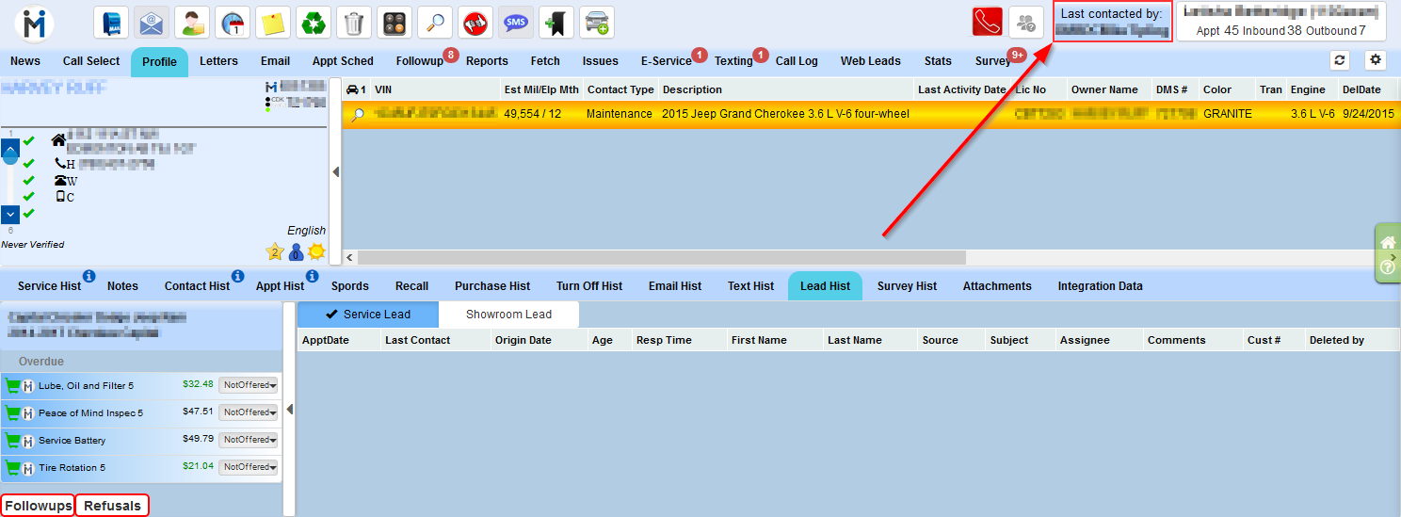Expand Tire Rotation status dropdown
Screen dimensions: 1401x517
pyautogui.click(x=249, y=467)
